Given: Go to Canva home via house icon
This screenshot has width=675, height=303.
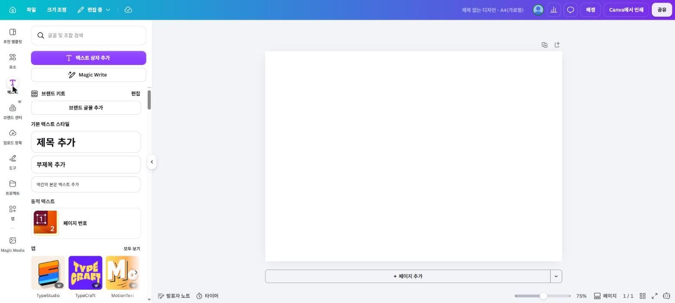Looking at the screenshot, I should point(12,10).
